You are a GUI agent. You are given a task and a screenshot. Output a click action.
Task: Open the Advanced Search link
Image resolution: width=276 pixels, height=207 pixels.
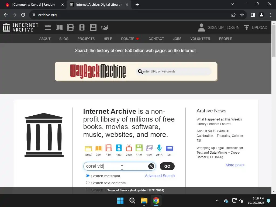pos(160,176)
